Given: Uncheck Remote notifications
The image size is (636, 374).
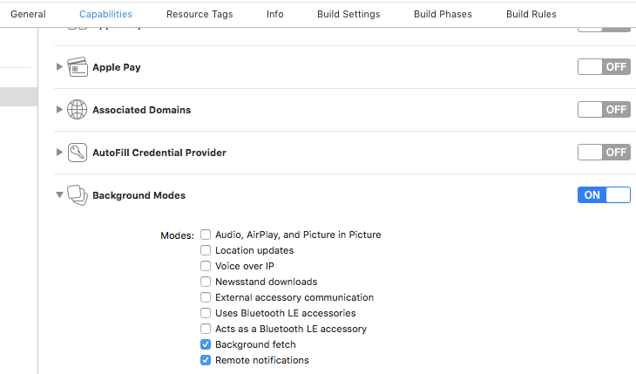Looking at the screenshot, I should pos(206,360).
